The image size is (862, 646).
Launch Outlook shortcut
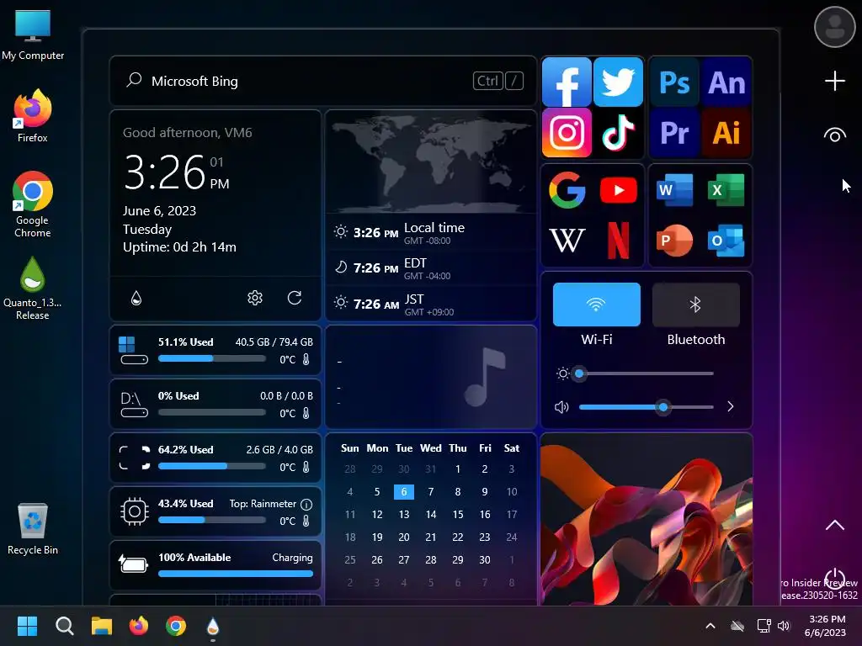(726, 240)
